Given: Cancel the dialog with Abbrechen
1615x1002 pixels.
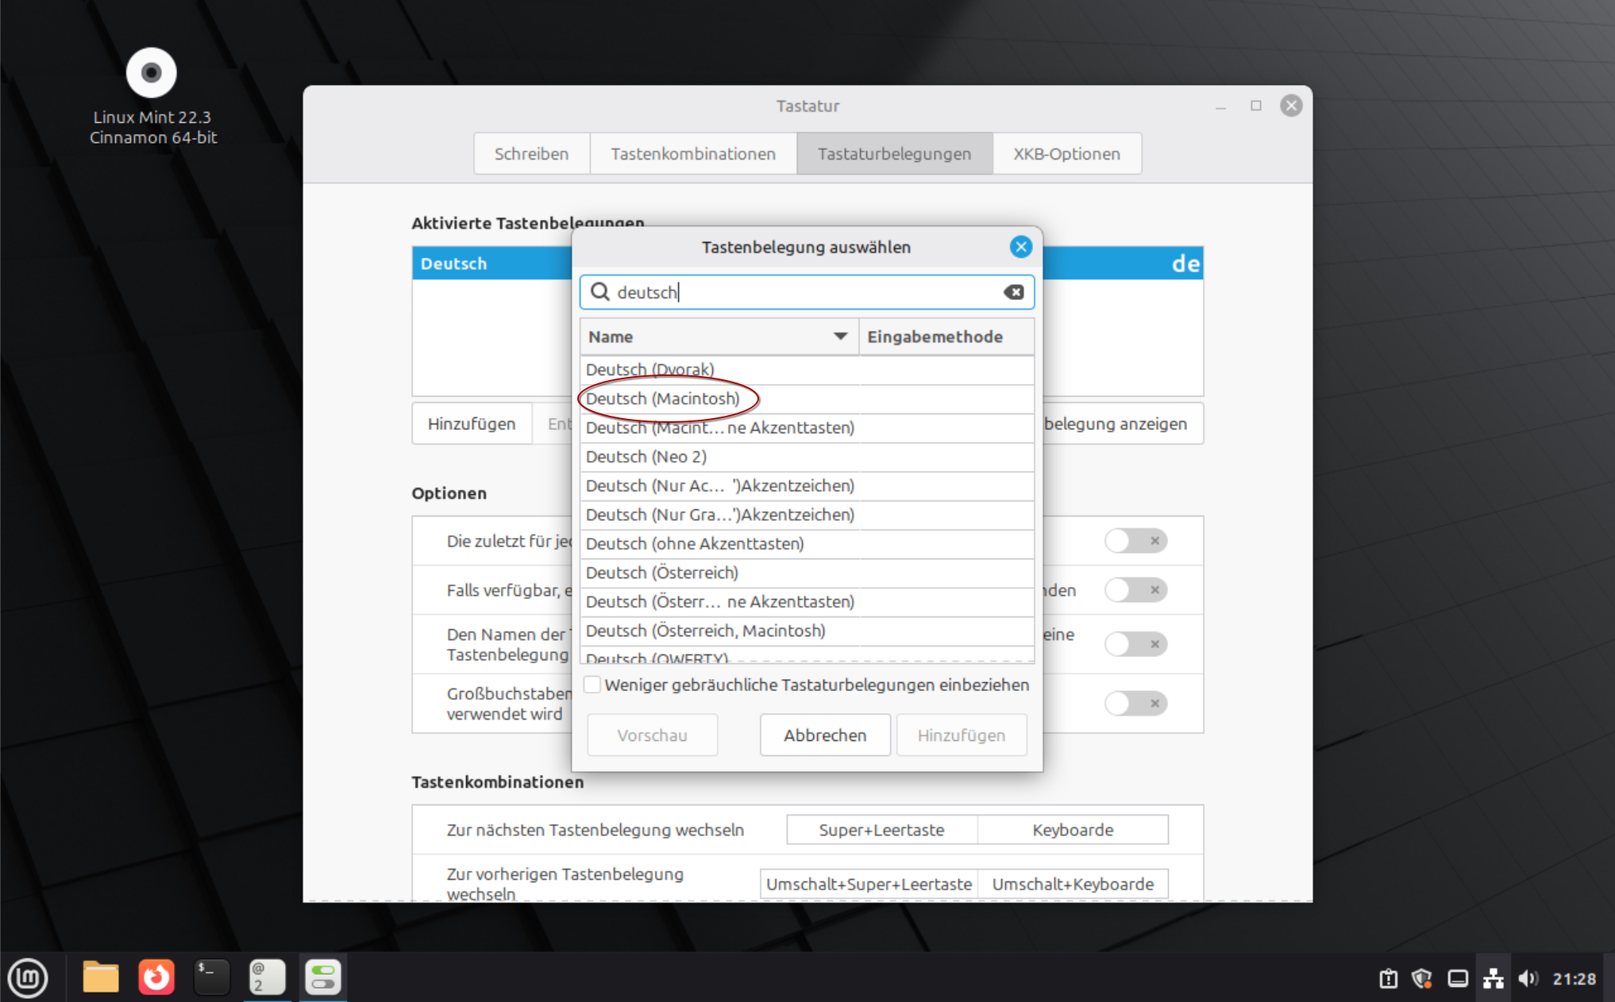Looking at the screenshot, I should tap(824, 735).
